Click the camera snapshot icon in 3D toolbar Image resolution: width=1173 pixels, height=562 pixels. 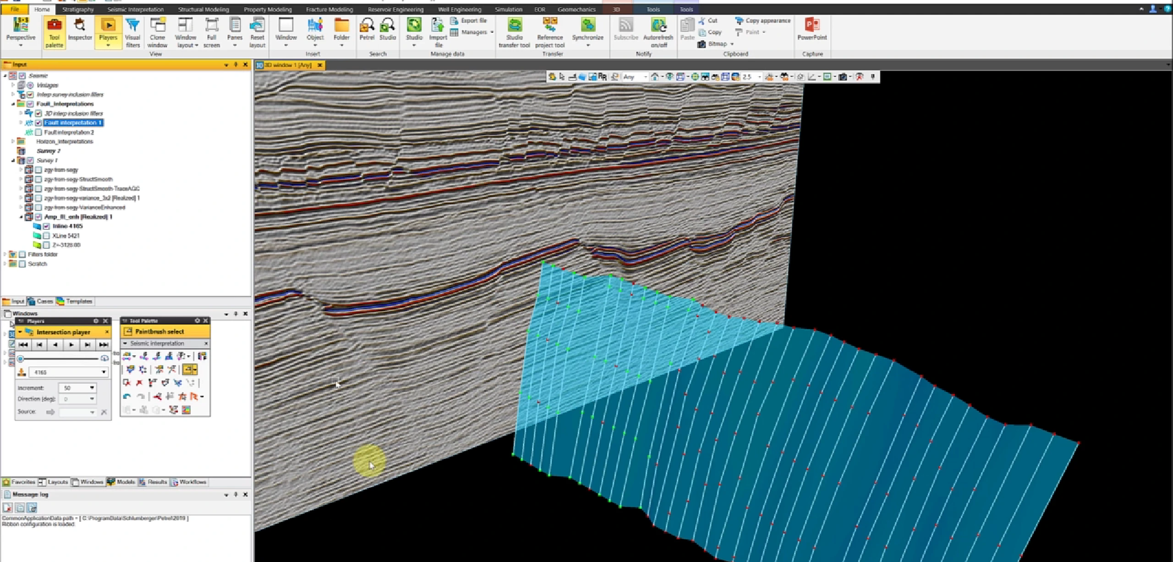[842, 77]
